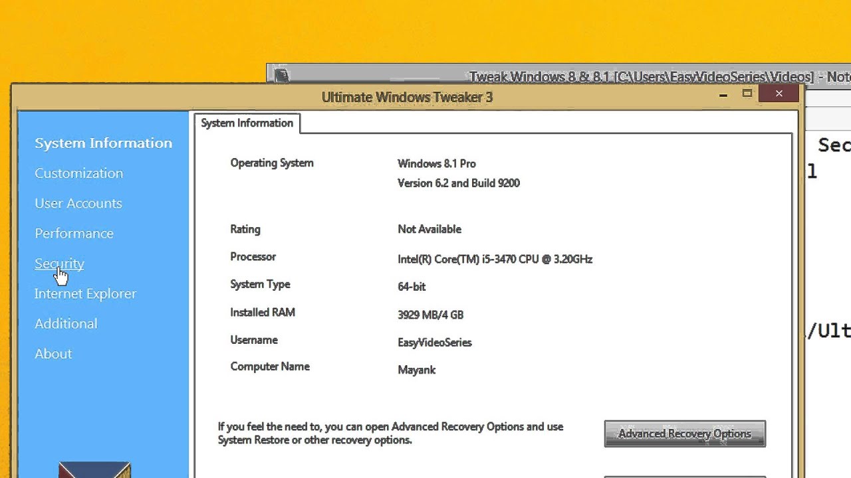Open the Security tweaks section

pyautogui.click(x=59, y=264)
